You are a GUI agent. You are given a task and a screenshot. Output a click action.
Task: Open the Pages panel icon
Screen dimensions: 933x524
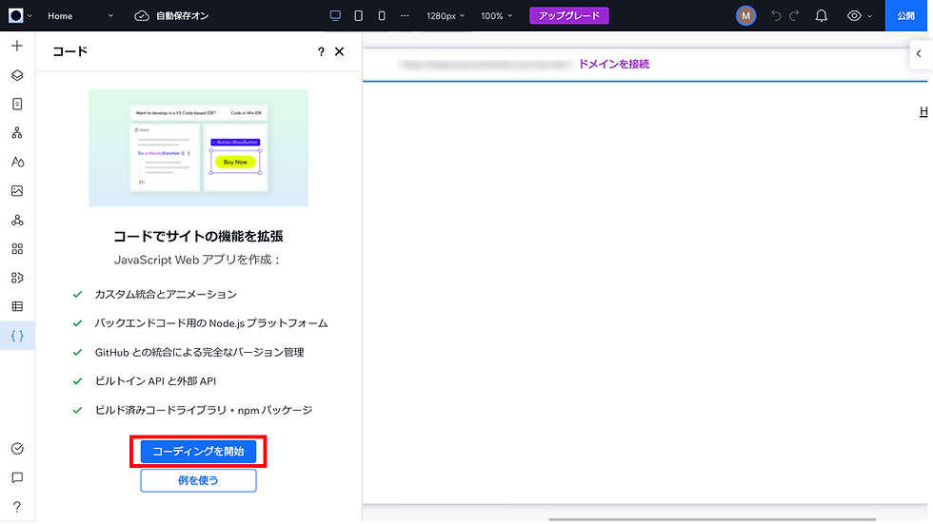(17, 104)
